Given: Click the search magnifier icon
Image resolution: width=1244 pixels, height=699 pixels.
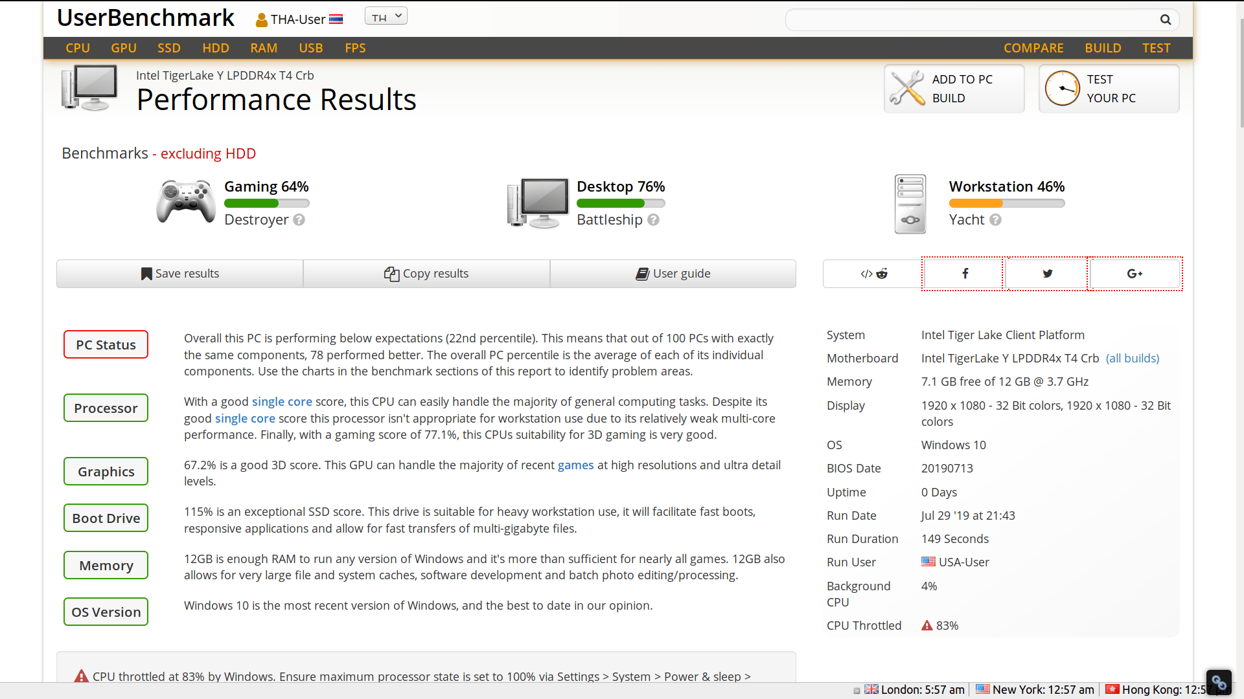Looking at the screenshot, I should [x=1165, y=19].
